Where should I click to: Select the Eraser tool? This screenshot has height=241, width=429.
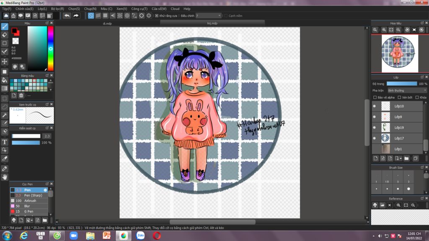[x=5, y=35]
